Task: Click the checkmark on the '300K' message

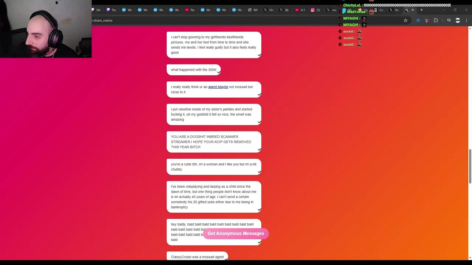Action: (x=219, y=73)
